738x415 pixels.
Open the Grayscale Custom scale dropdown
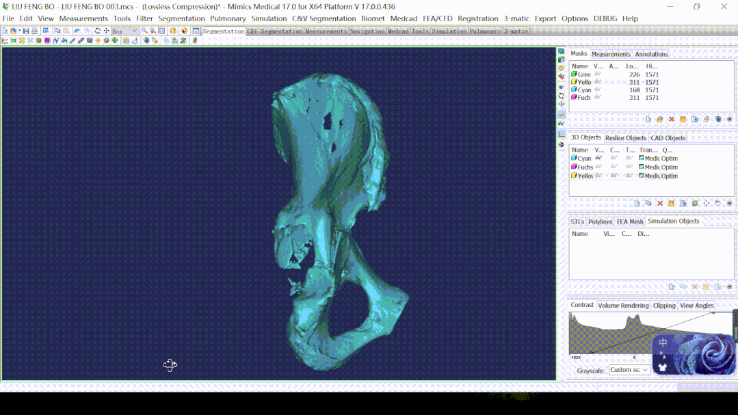click(x=629, y=370)
